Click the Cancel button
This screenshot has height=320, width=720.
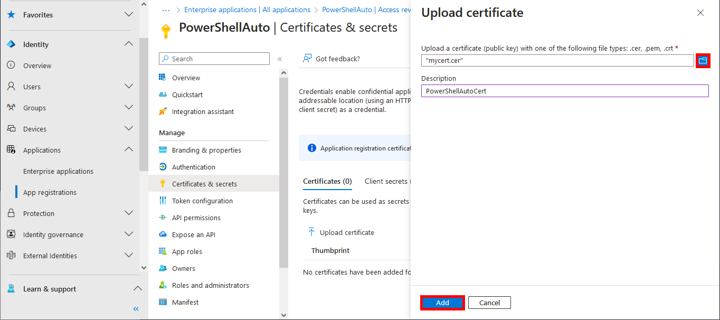point(489,302)
